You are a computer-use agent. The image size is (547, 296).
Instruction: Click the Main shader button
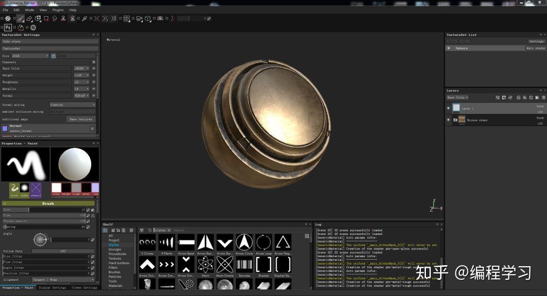pyautogui.click(x=535, y=48)
